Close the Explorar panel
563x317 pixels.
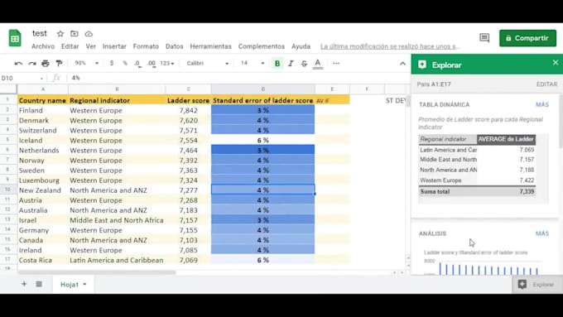(x=556, y=62)
